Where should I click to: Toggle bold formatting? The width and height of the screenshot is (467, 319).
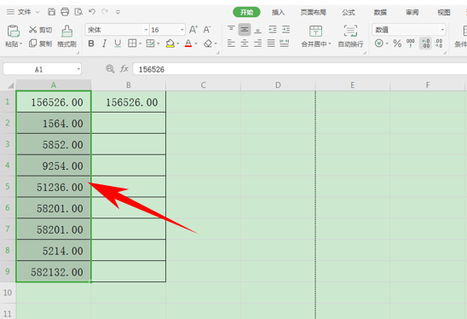tap(91, 43)
